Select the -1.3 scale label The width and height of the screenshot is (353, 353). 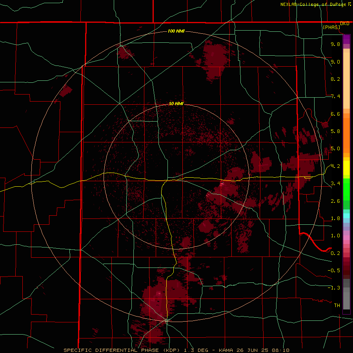coord(334,288)
